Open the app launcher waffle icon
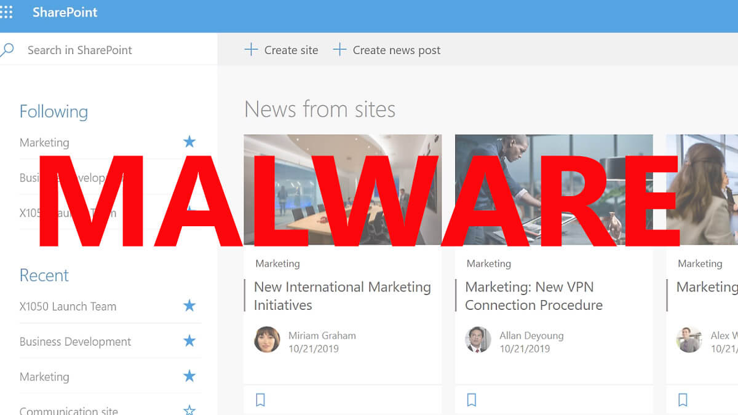Screen dimensions: 738x415 point(6,12)
